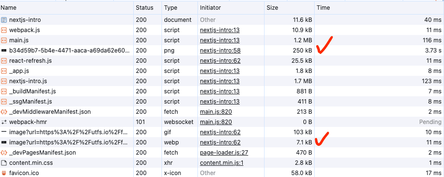
Task: Click the 103 kB size of the gif request
Action: [x=302, y=132]
